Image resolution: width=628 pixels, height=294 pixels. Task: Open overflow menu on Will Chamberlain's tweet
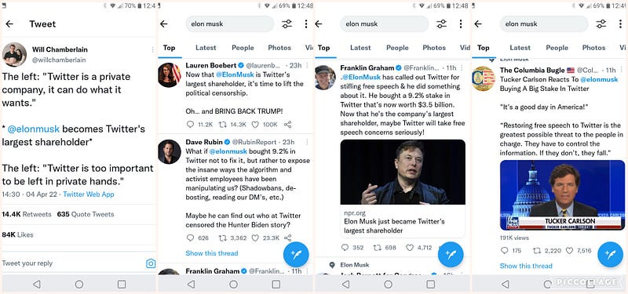152,49
